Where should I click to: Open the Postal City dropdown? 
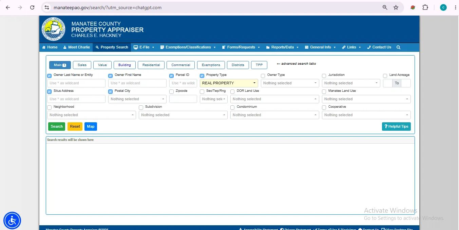(137, 99)
